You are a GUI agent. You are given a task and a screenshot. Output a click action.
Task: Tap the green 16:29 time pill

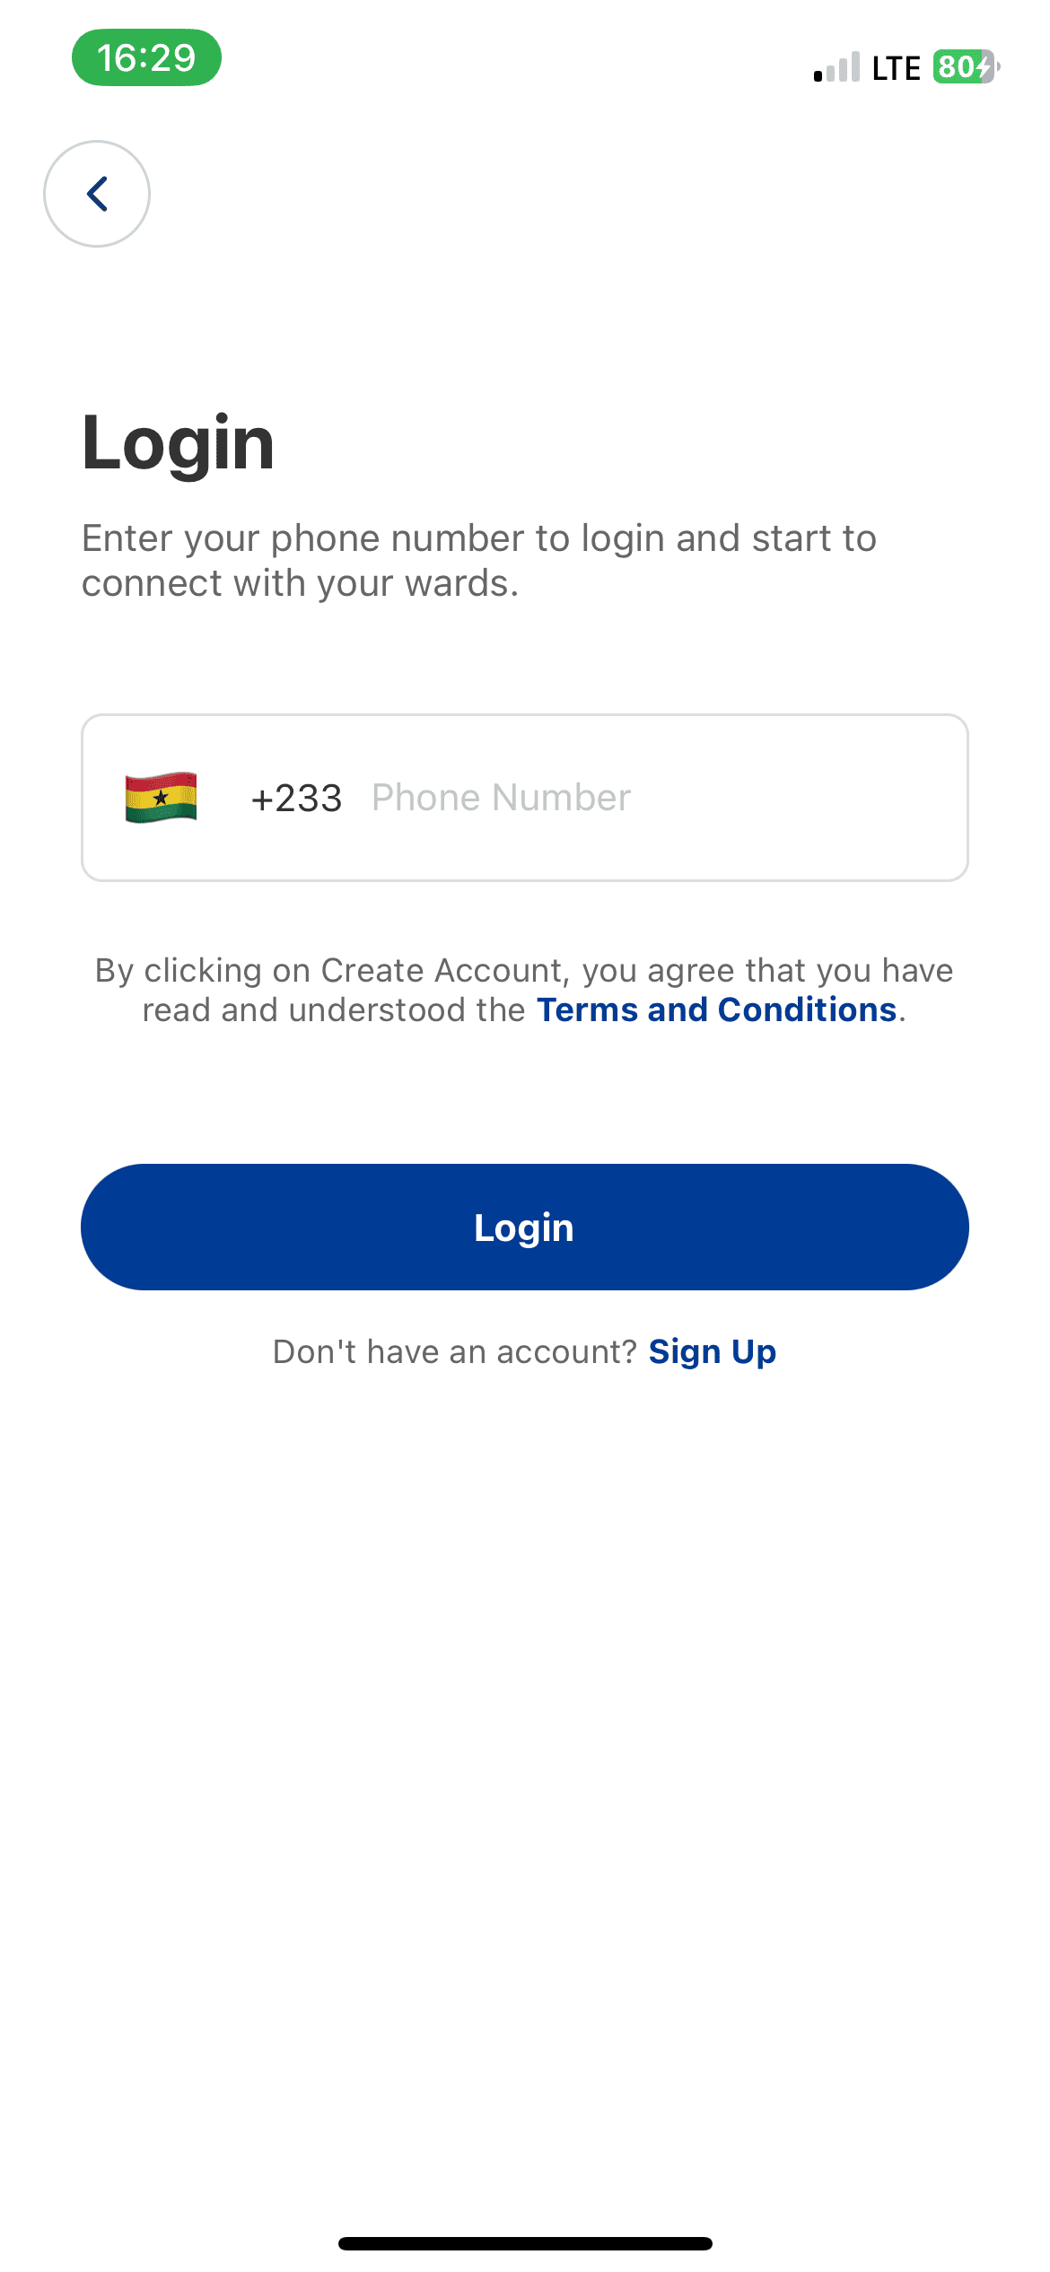click(146, 58)
